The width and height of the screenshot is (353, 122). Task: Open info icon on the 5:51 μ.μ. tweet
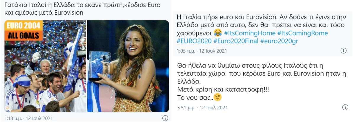345,107
